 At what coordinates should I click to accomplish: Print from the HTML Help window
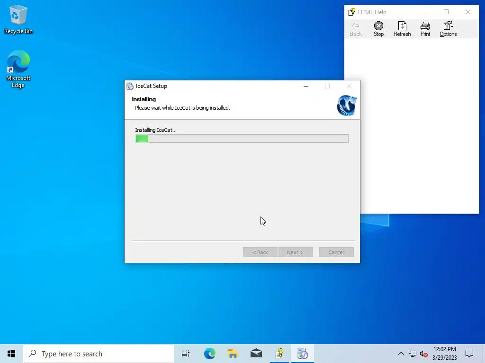coord(425,29)
